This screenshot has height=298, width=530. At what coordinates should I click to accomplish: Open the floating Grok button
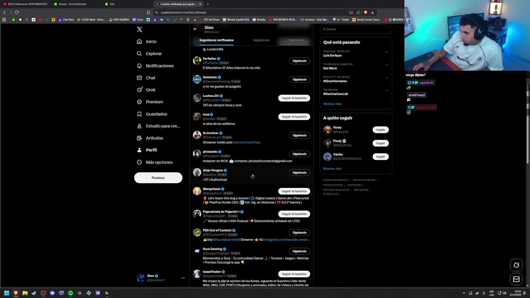(x=516, y=265)
